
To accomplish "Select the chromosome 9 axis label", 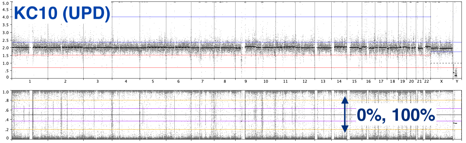I will click(x=245, y=81).
